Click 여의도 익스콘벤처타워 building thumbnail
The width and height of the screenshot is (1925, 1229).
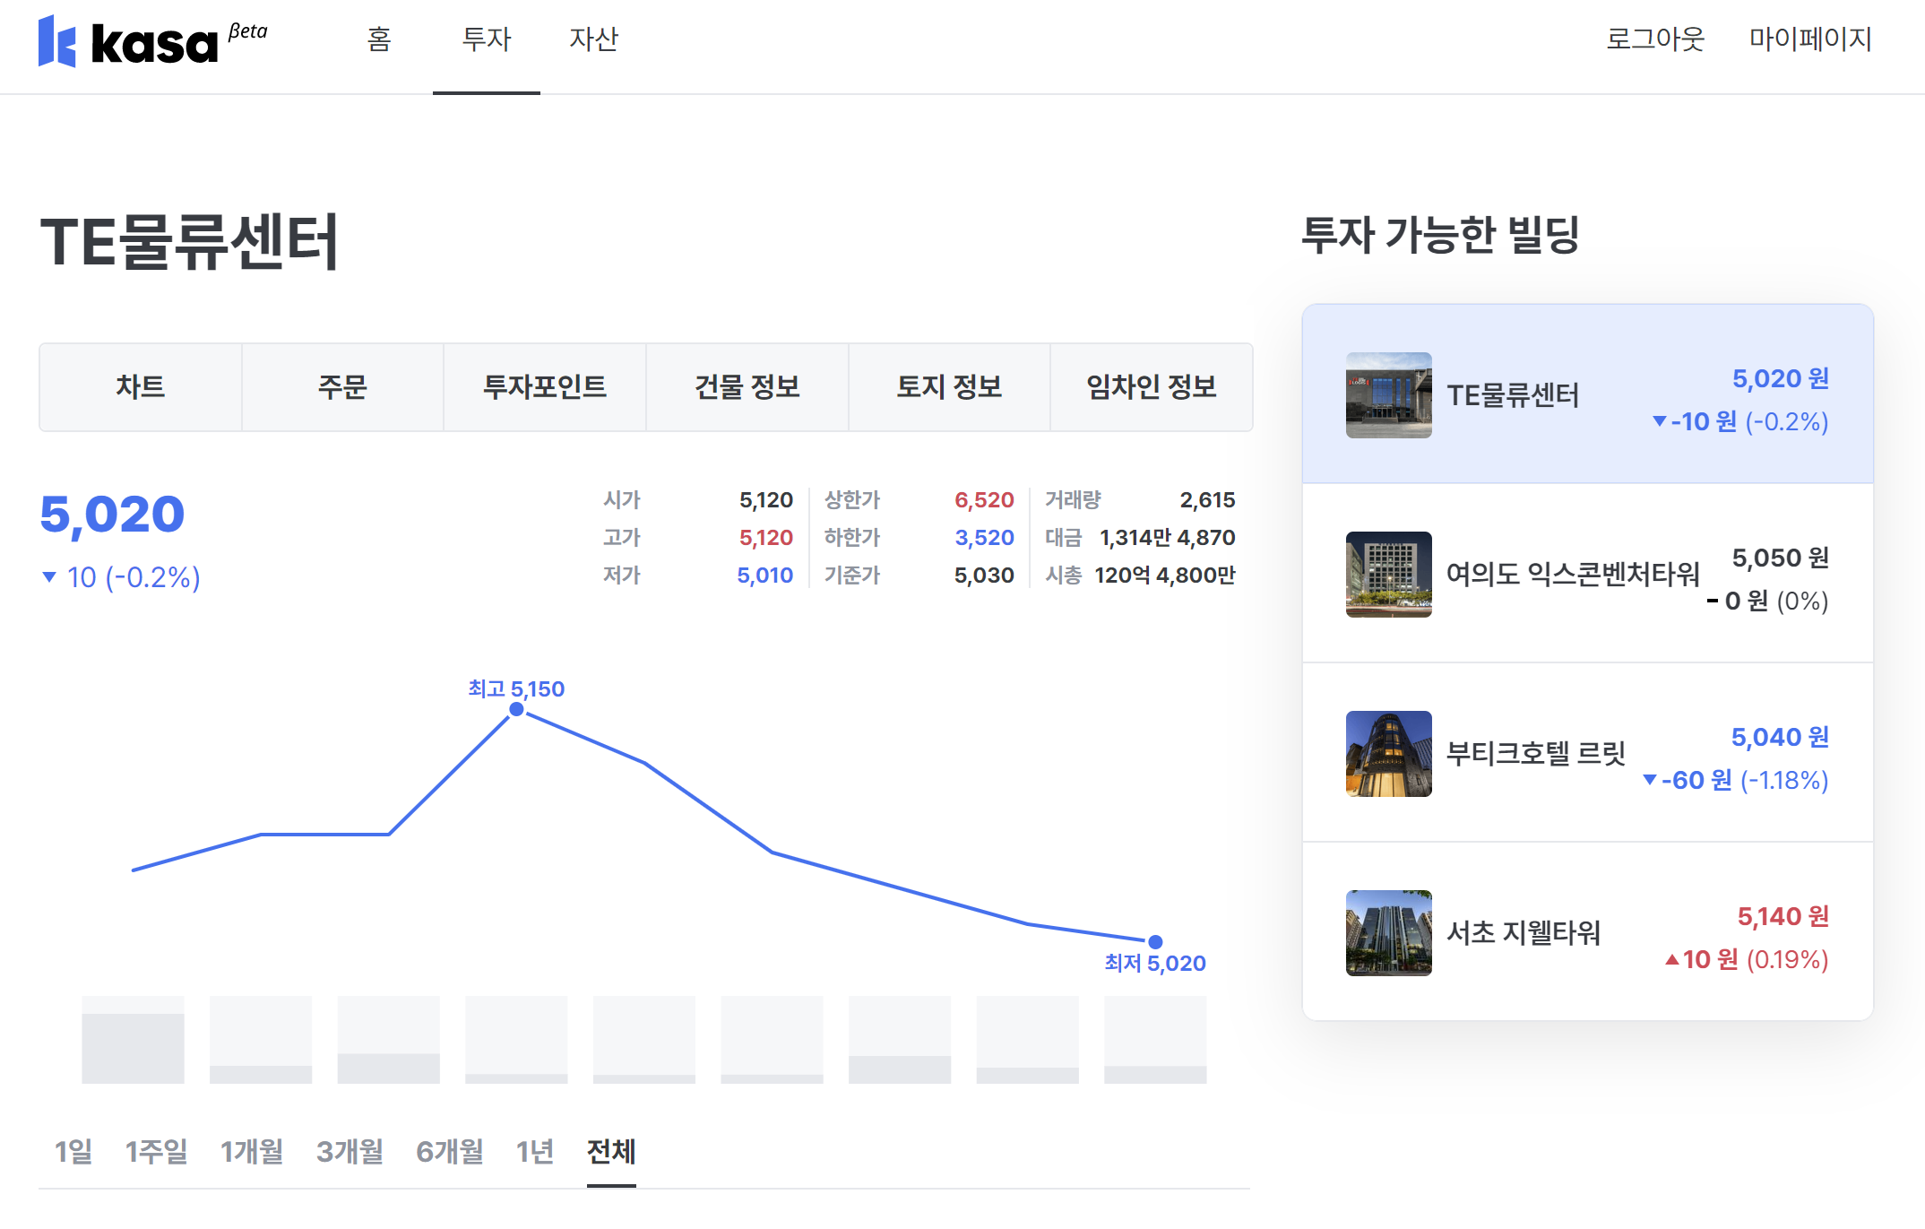coord(1388,575)
